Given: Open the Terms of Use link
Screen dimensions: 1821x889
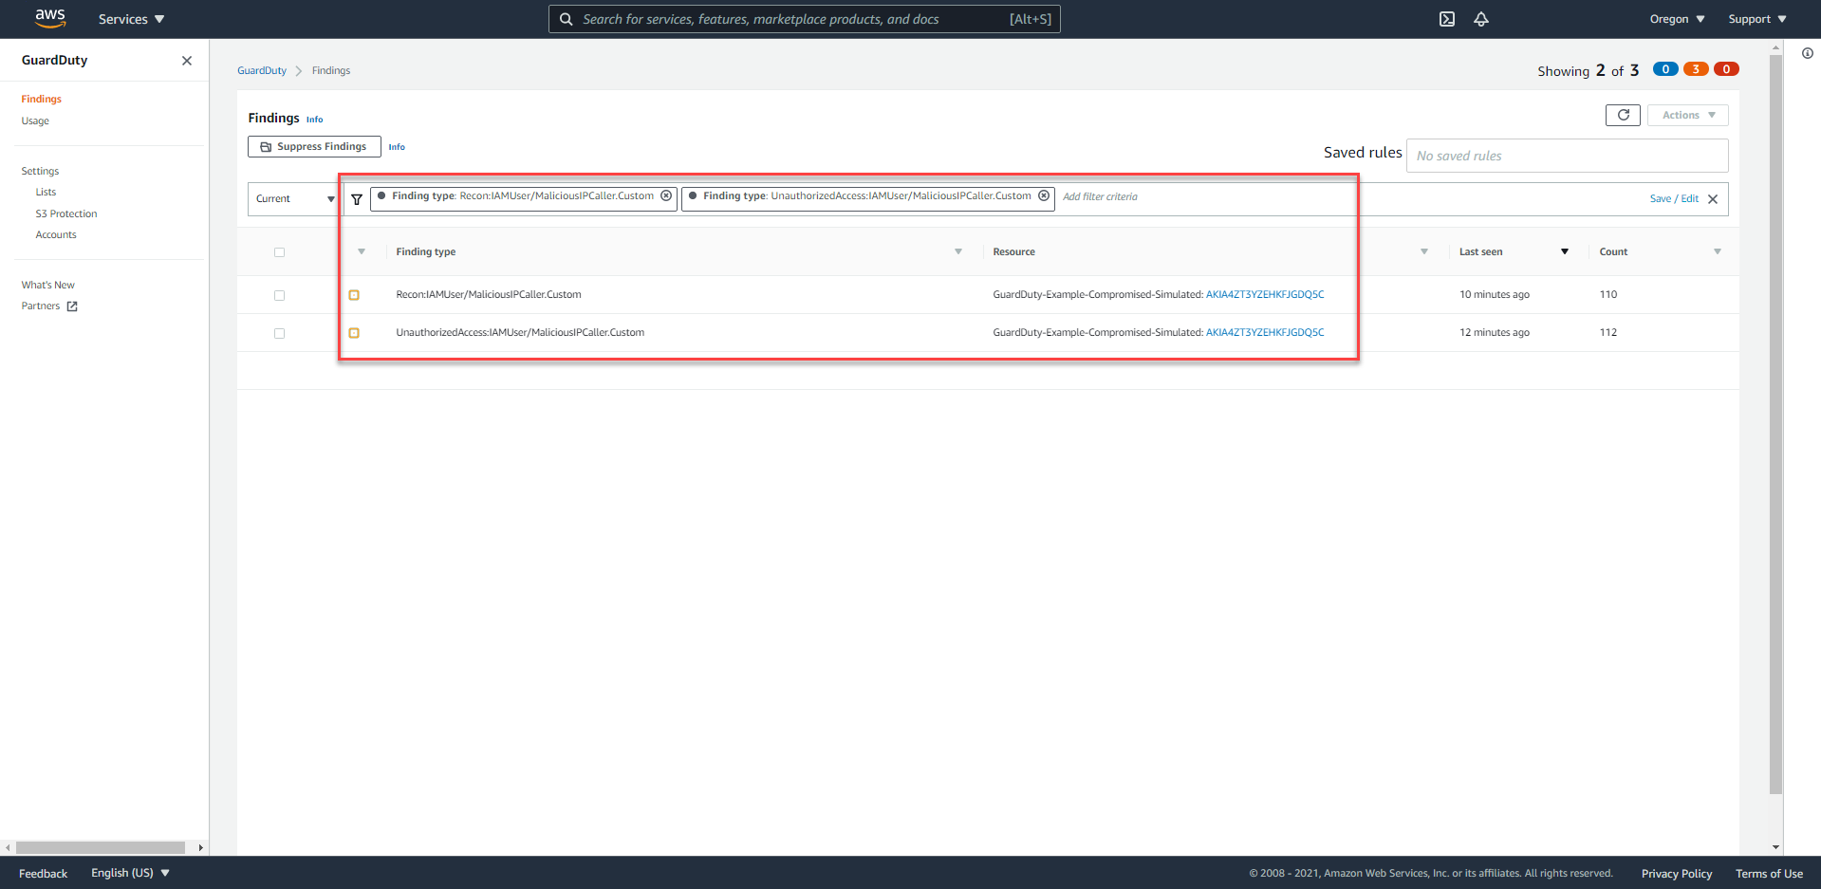Looking at the screenshot, I should [1769, 873].
